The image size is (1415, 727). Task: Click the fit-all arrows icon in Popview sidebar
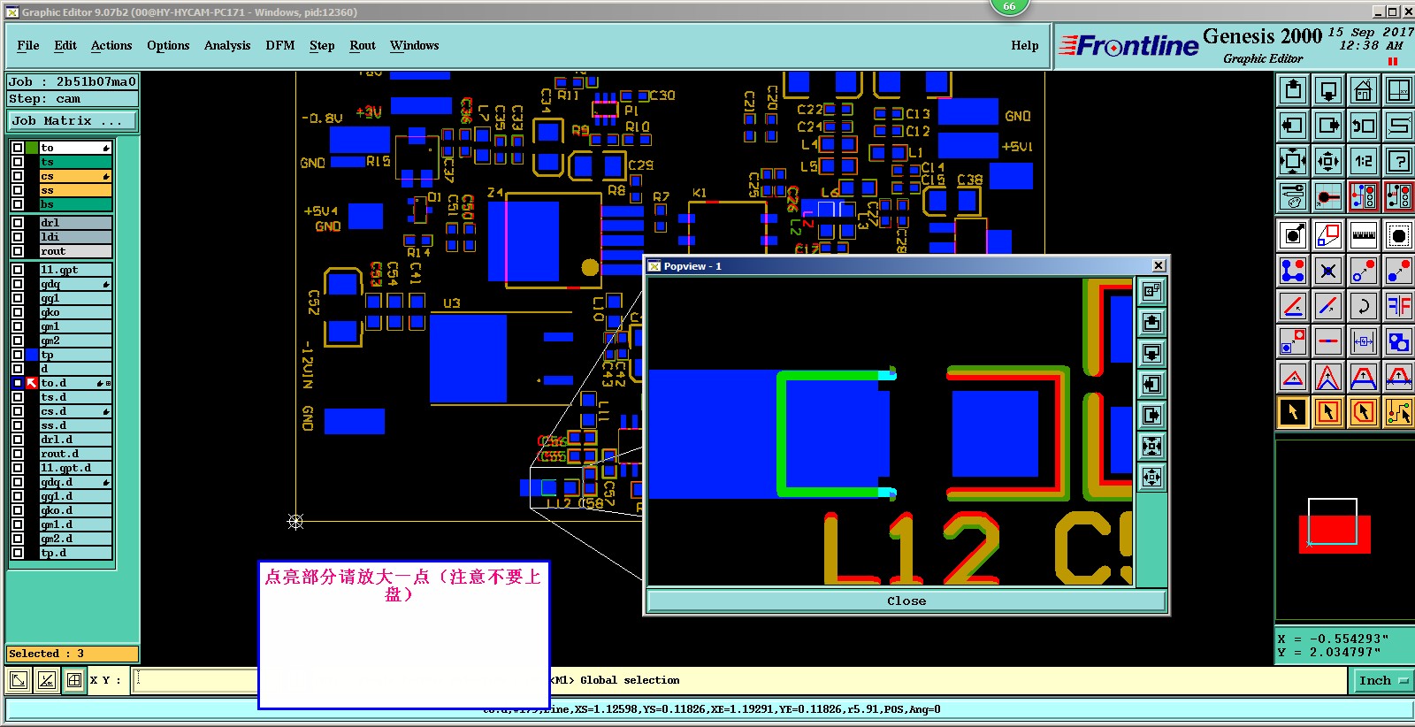pyautogui.click(x=1151, y=478)
